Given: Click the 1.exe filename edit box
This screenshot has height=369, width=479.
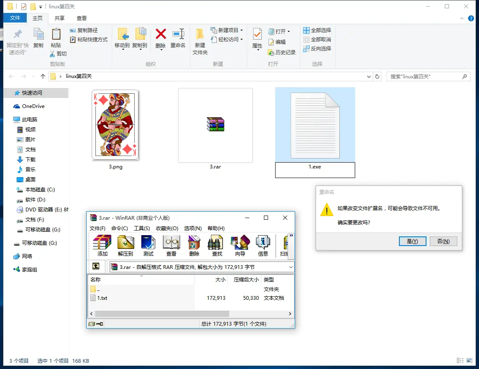Looking at the screenshot, I should click(315, 170).
